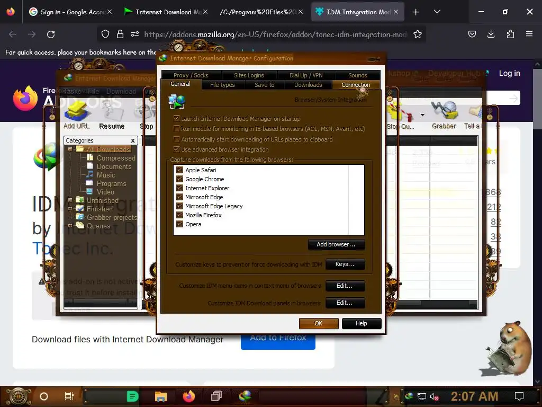Click IDM tray icon in system tray
Screen dimensions: 542x407
[x=409, y=396]
